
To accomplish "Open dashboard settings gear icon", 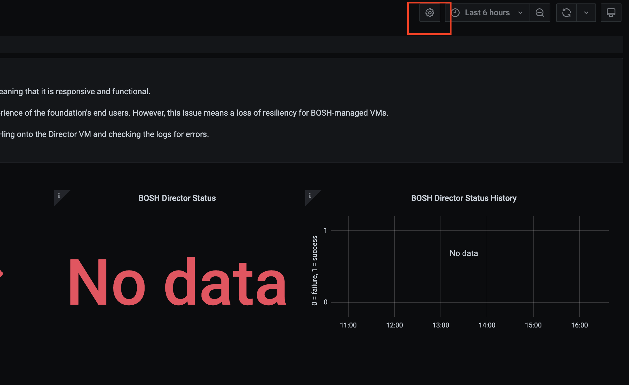I will 430,13.
